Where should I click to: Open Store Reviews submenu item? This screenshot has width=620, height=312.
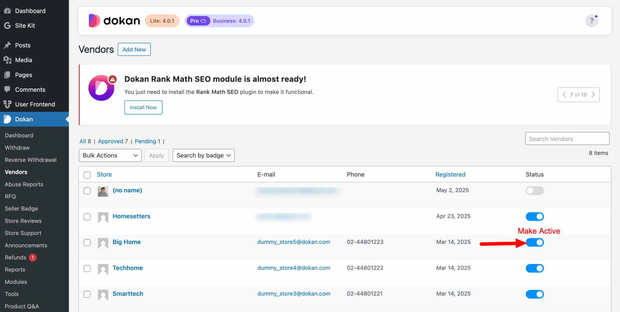pyautogui.click(x=23, y=221)
